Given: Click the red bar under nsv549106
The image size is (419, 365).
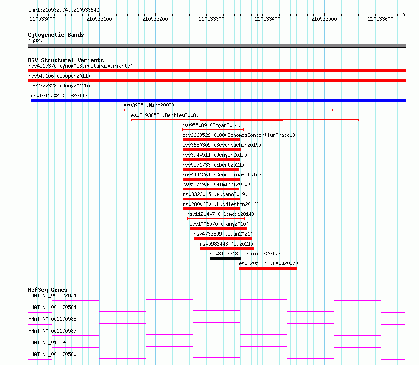Looking at the screenshot, I should click(x=217, y=80).
